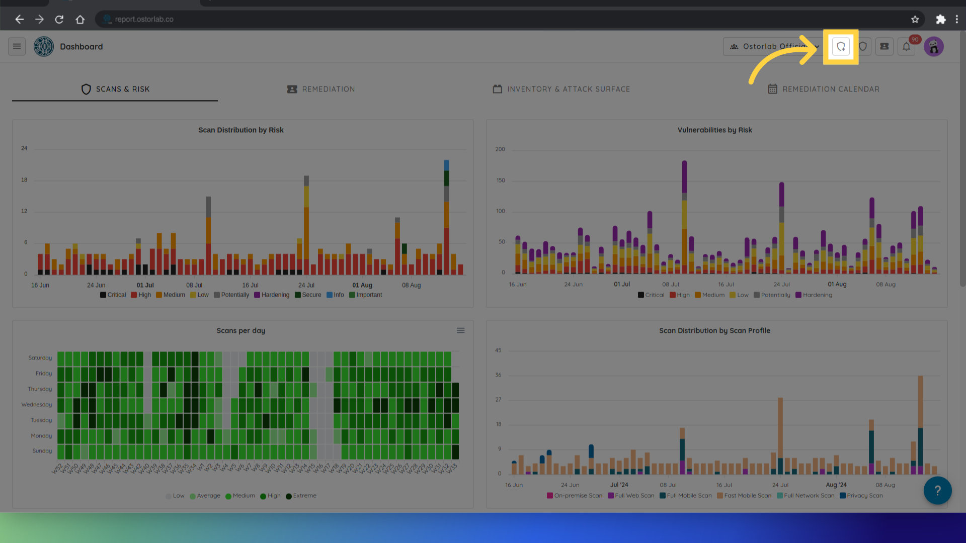Click the browser extensions puzzle icon
The image size is (966, 543).
[940, 19]
